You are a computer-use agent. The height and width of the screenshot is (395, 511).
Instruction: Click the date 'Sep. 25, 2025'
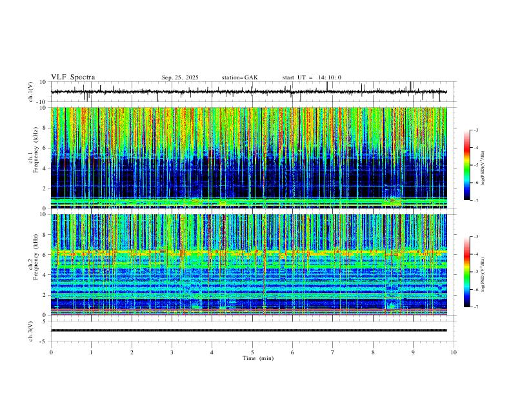180,77
